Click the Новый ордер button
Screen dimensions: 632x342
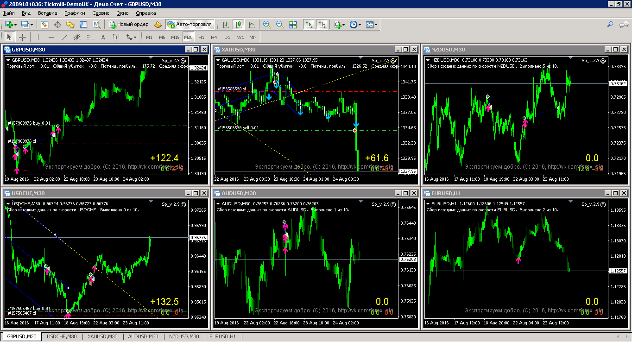128,25
